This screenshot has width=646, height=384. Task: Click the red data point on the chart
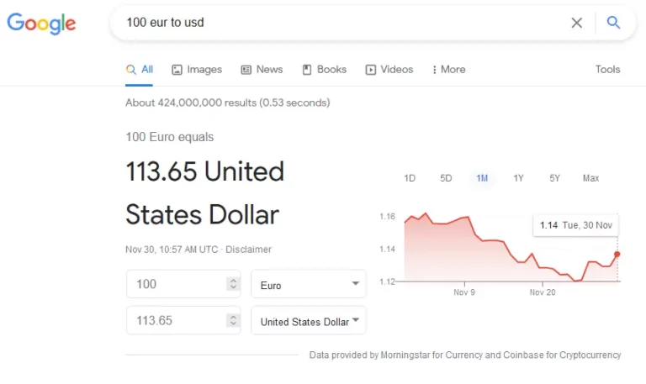[617, 255]
